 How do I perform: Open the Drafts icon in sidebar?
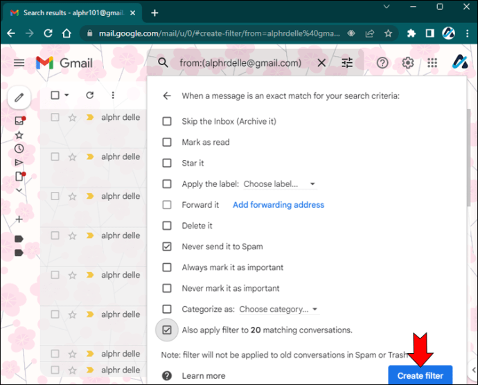coord(20,176)
